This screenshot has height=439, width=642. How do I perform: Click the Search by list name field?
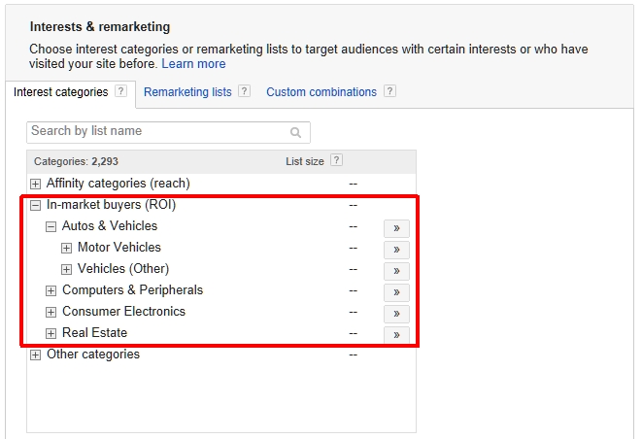pyautogui.click(x=155, y=131)
